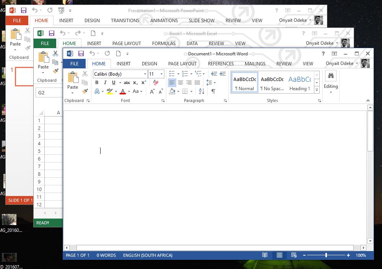The width and height of the screenshot is (382, 269).
Task: Open the Word REFERENCES tab
Action: point(221,64)
